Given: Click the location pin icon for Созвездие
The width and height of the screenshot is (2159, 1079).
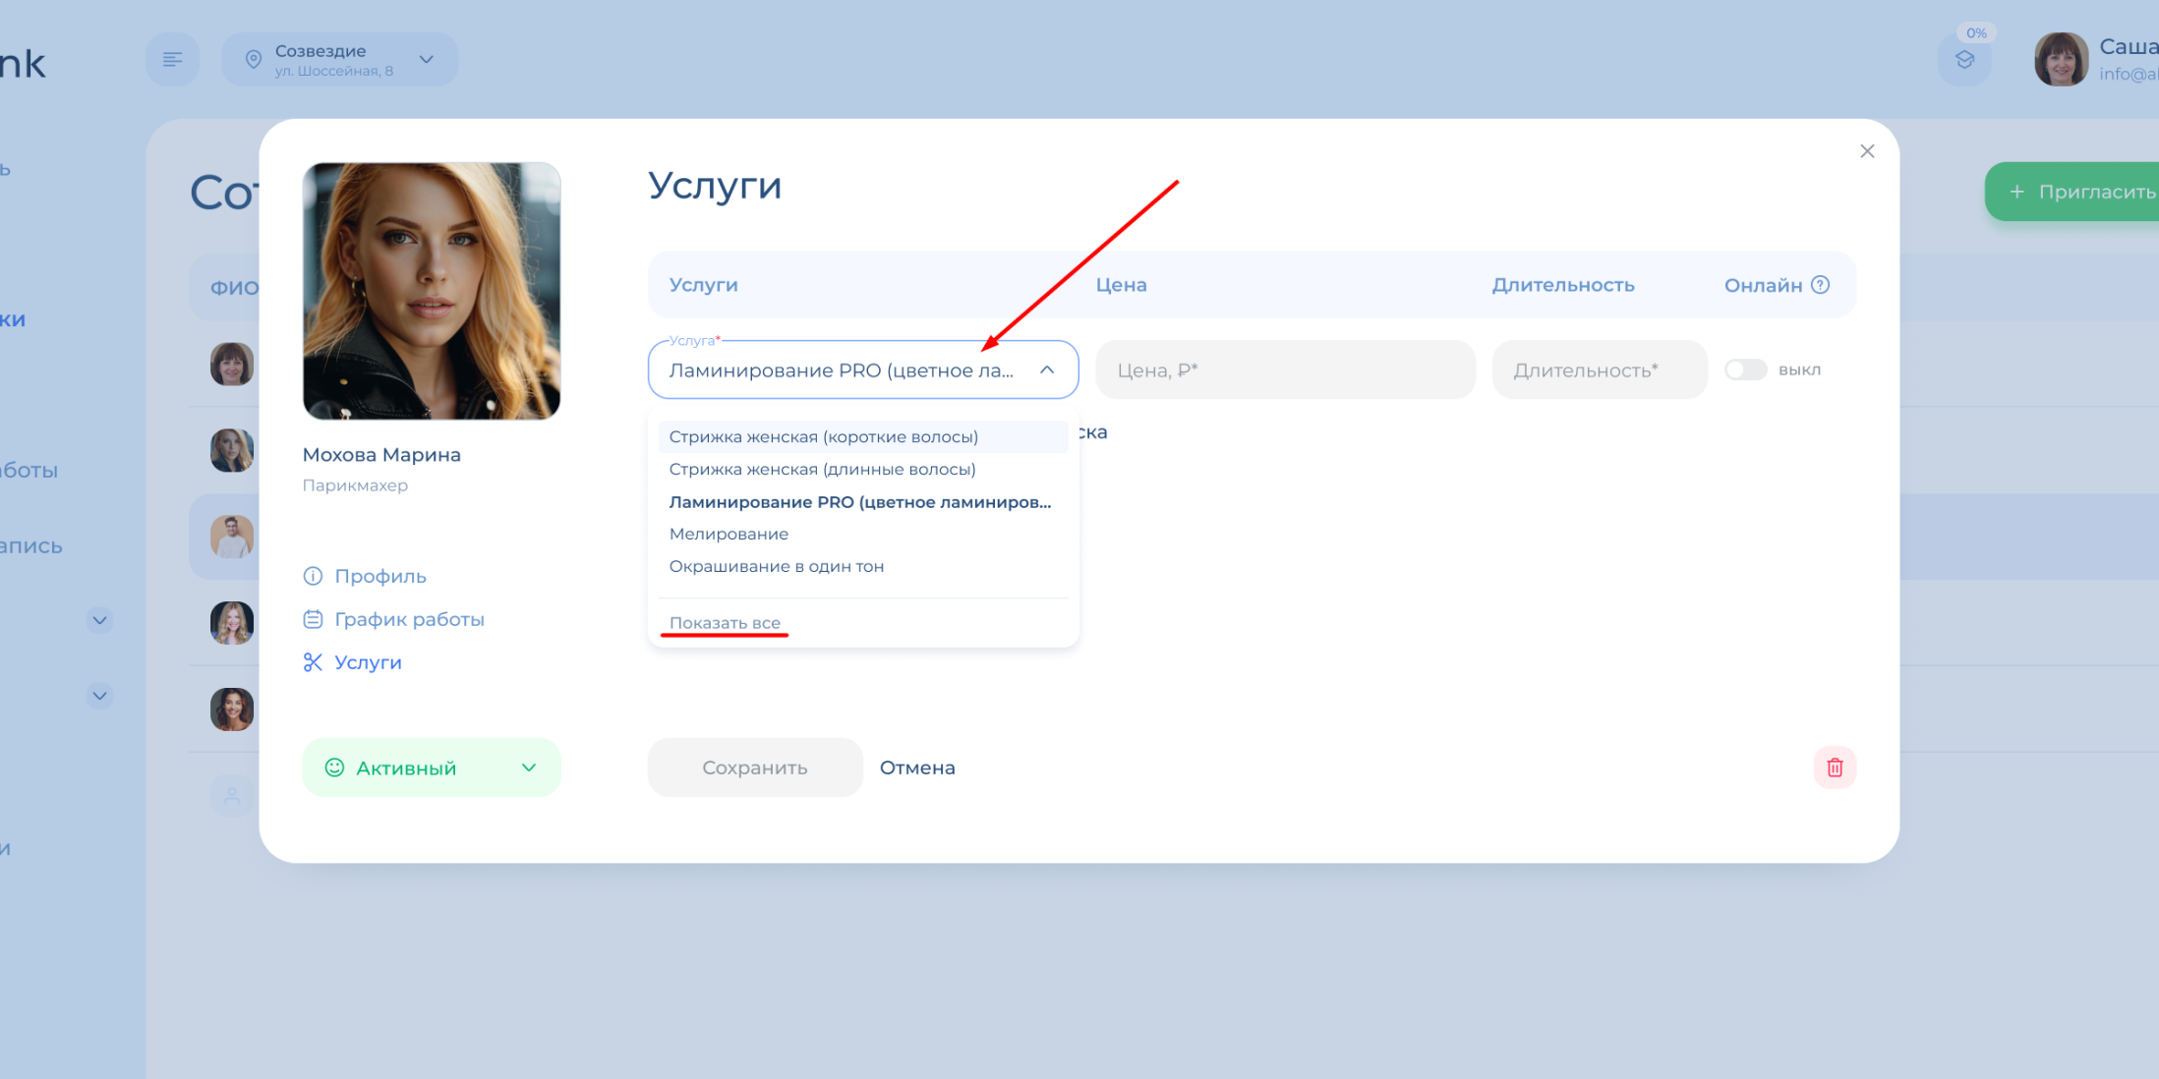Looking at the screenshot, I should pyautogui.click(x=254, y=60).
